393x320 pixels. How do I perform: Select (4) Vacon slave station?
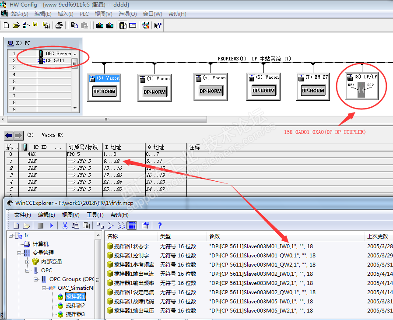click(x=154, y=88)
